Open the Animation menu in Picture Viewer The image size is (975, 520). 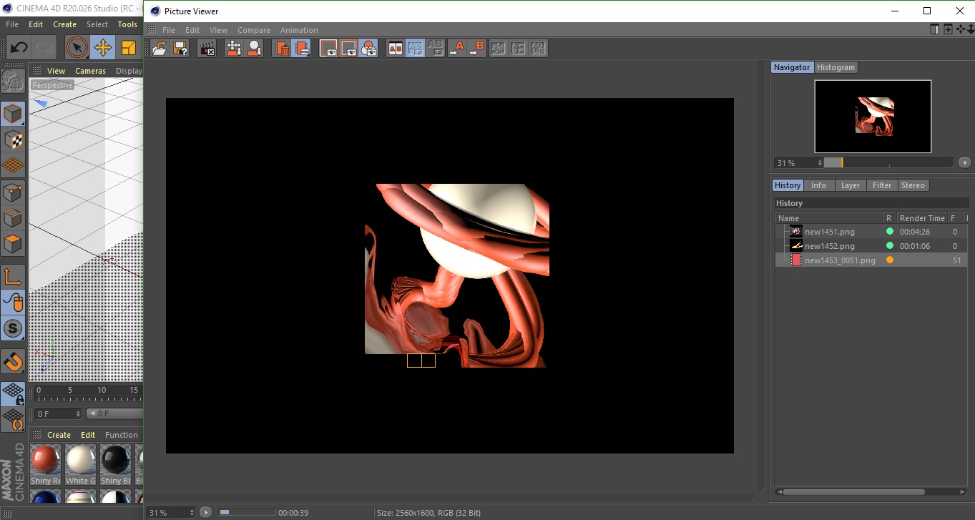click(299, 30)
